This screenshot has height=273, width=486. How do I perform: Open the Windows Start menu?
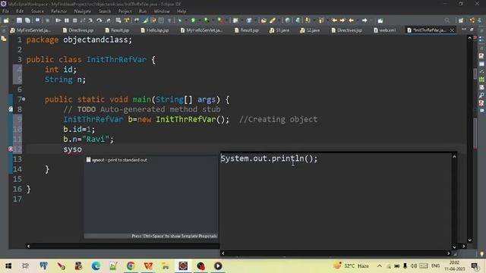(8, 266)
